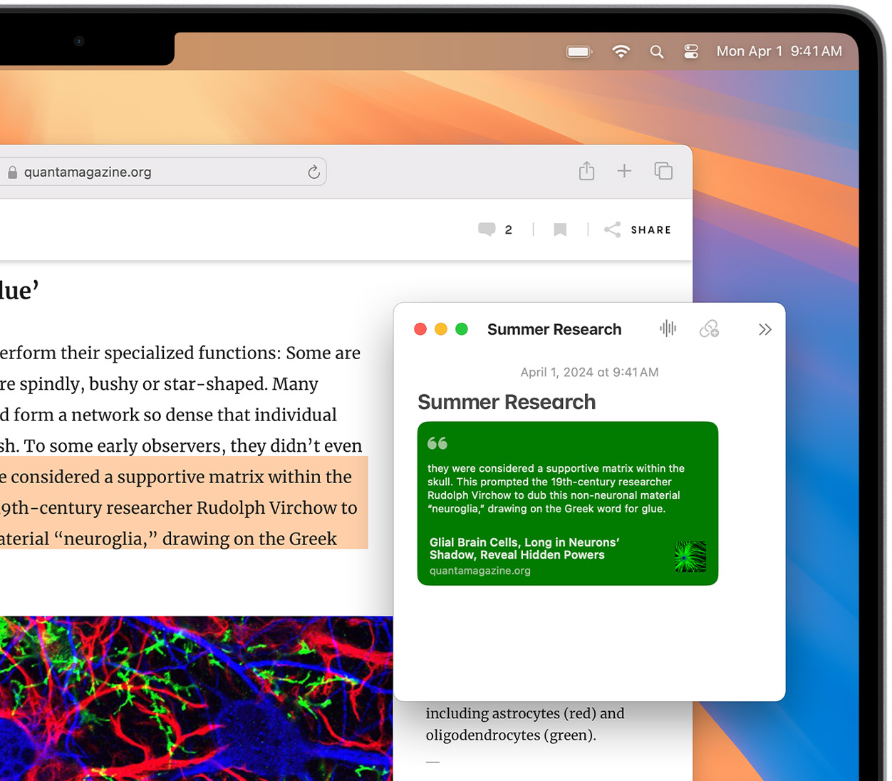Screen dimensions: 892x781
Task: Click the Wi-Fi status icon
Action: point(621,51)
